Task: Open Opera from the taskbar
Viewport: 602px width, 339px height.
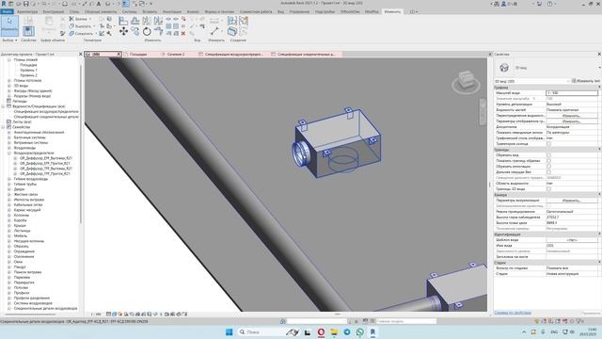Action: [x=321, y=331]
